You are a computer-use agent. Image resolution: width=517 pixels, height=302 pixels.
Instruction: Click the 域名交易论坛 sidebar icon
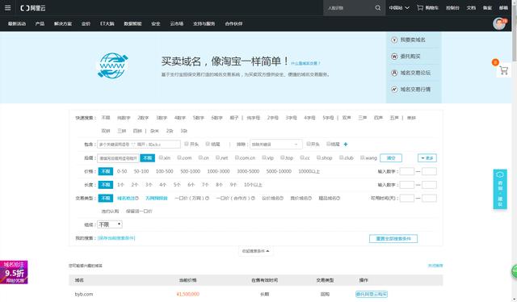(x=394, y=73)
